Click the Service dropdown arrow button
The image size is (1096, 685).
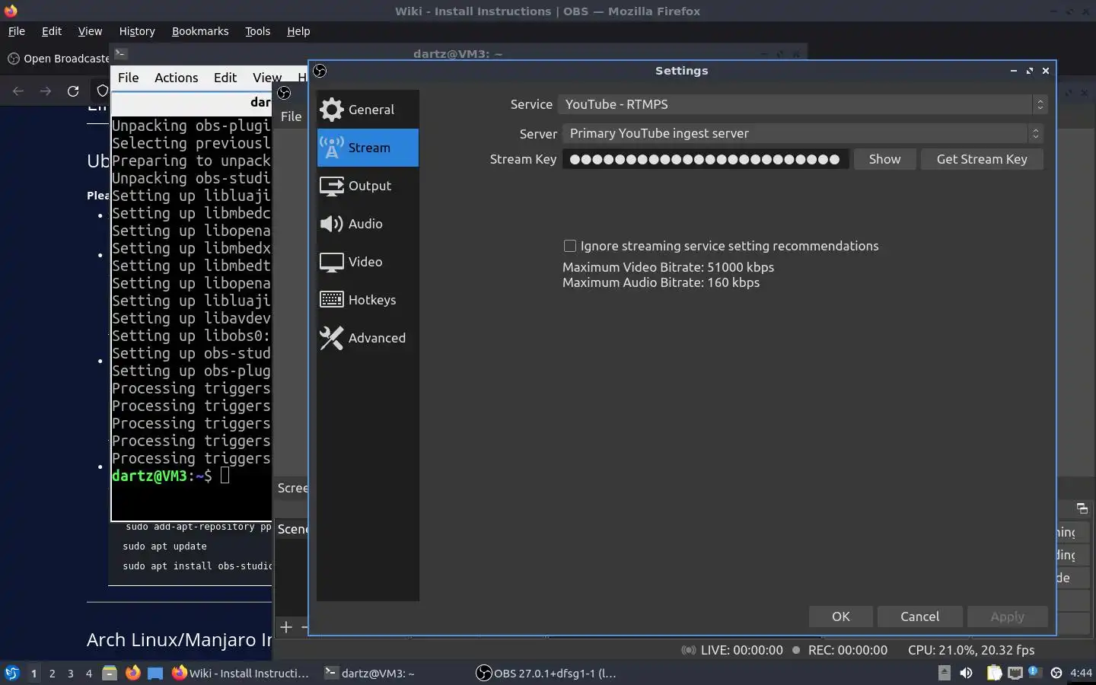tap(1040, 104)
